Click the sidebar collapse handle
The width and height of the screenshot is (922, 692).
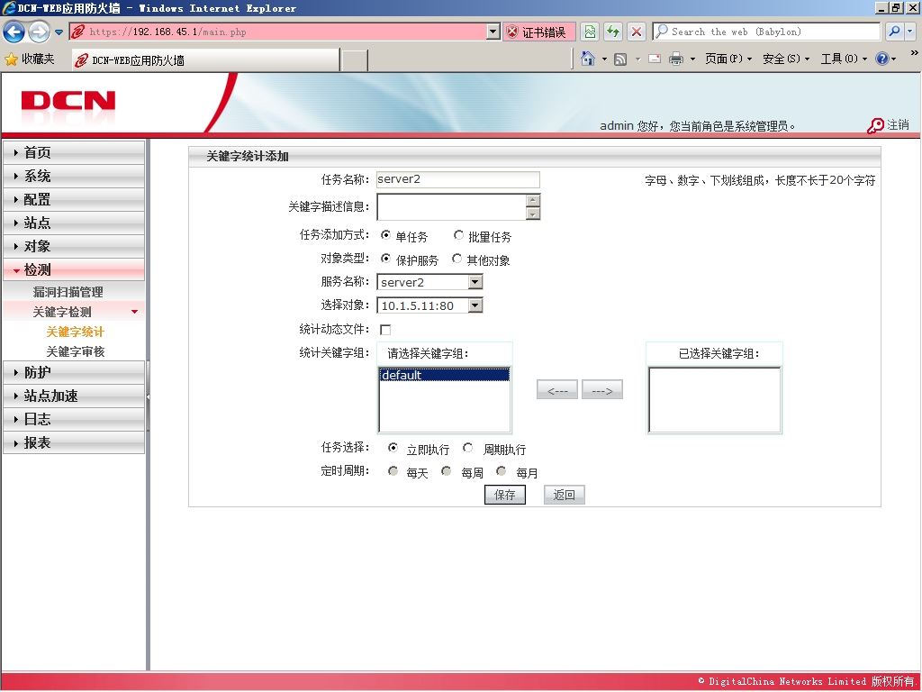(149, 397)
